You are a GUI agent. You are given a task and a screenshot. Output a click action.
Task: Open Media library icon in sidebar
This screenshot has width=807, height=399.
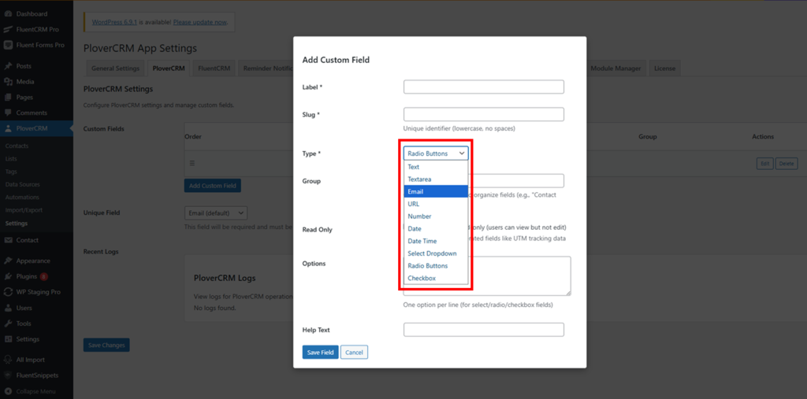tap(8, 82)
